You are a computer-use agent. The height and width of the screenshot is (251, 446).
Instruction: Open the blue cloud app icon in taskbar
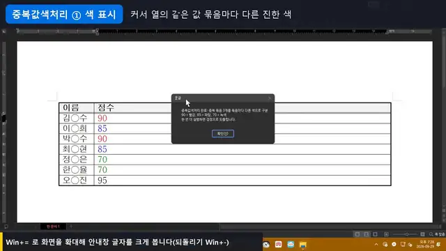(x=291, y=245)
